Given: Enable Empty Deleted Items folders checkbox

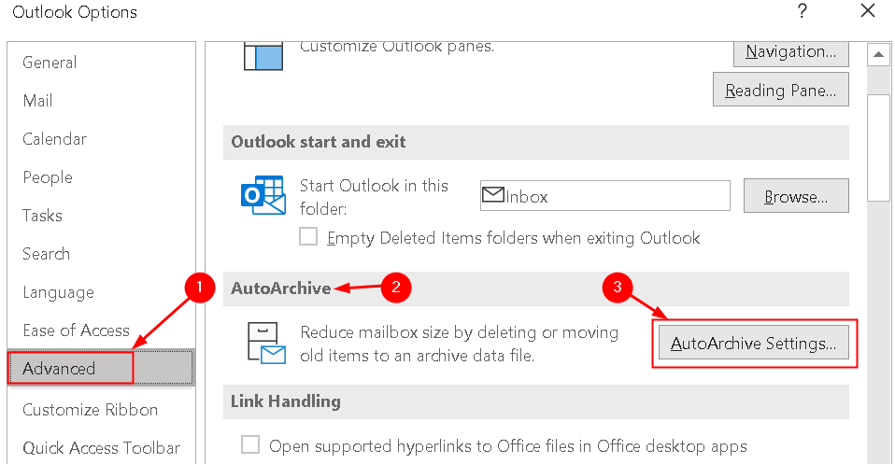Looking at the screenshot, I should pyautogui.click(x=308, y=237).
